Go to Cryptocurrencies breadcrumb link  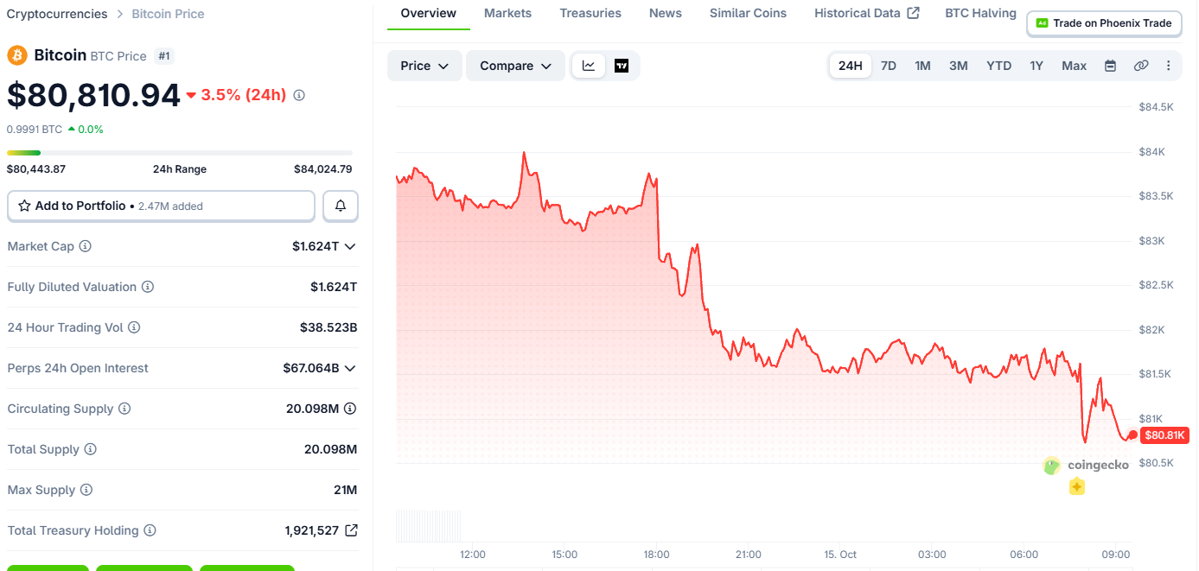[57, 14]
